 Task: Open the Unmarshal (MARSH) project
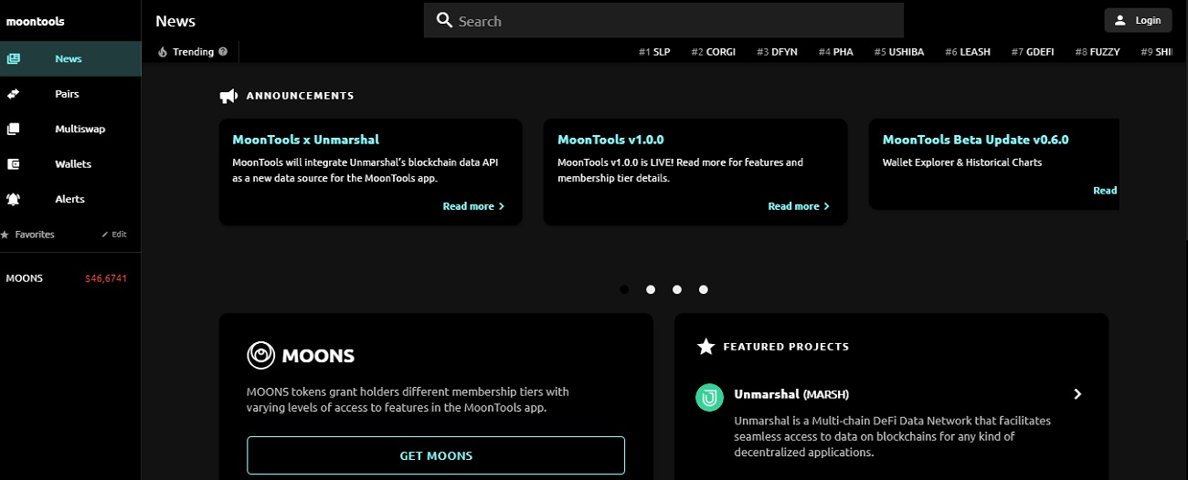(x=791, y=394)
